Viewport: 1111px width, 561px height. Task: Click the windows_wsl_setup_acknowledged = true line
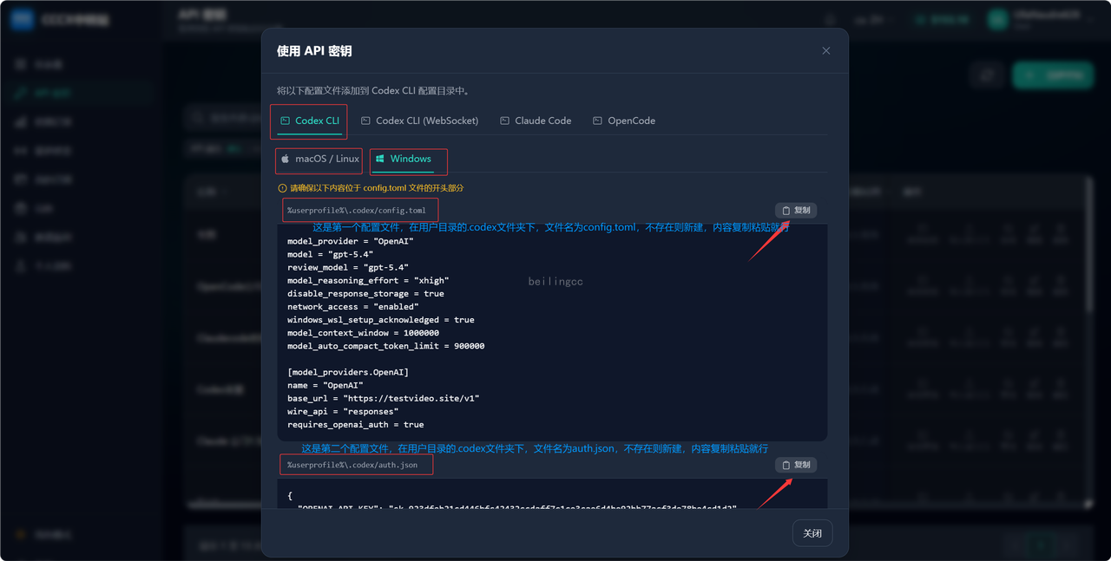pos(381,319)
